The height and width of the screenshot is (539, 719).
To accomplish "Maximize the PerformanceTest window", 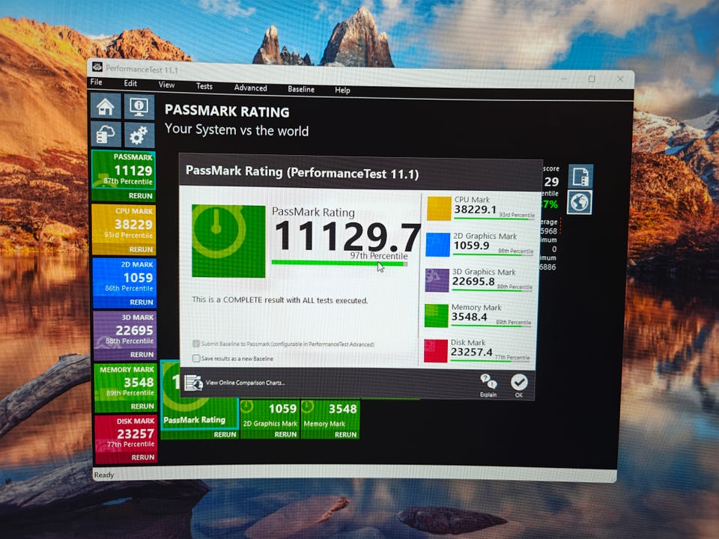I will coord(592,79).
